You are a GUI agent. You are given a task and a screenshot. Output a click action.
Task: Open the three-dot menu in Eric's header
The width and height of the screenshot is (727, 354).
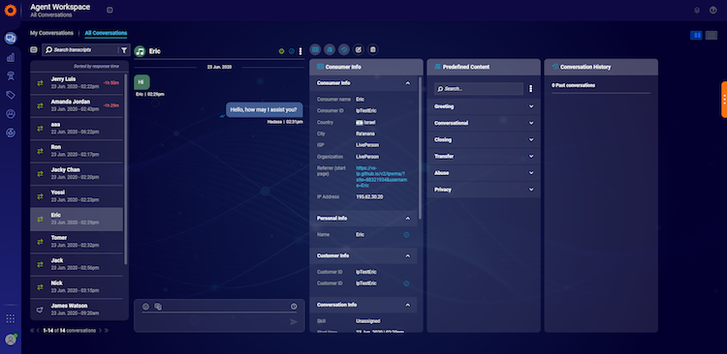(x=300, y=51)
